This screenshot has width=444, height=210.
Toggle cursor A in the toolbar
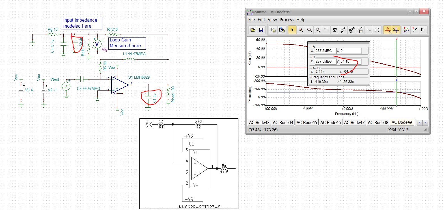tap(387, 30)
